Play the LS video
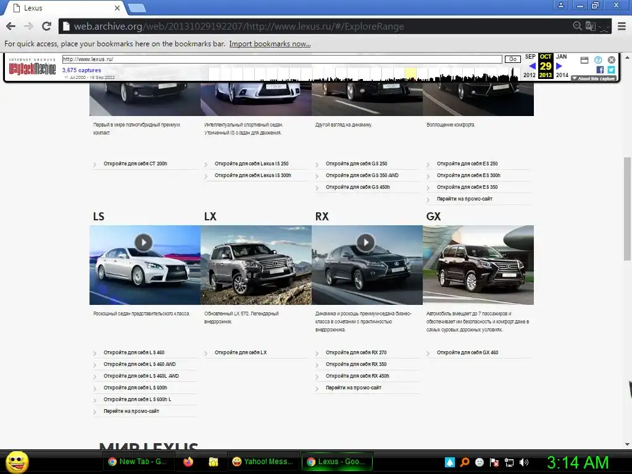The width and height of the screenshot is (632, 474). 143,243
